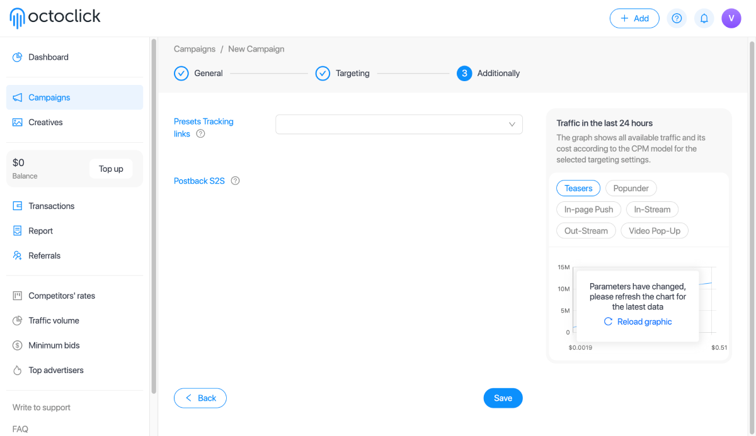Click the General step checkmark circle
The width and height of the screenshot is (756, 436).
click(181, 74)
